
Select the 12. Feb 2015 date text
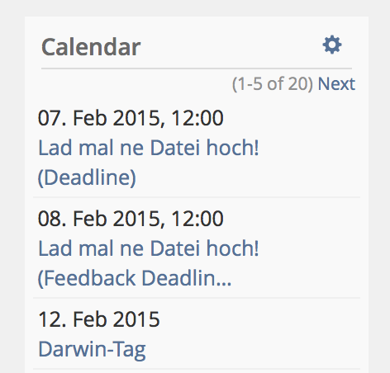click(99, 319)
